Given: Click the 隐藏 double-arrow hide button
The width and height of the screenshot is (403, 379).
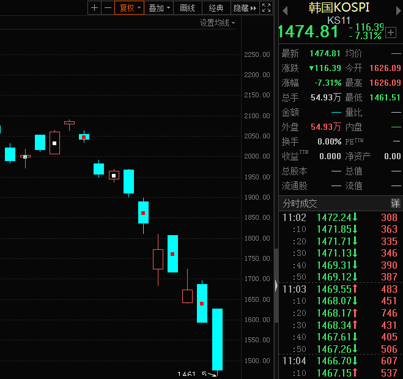Looking at the screenshot, I should pos(245,8).
